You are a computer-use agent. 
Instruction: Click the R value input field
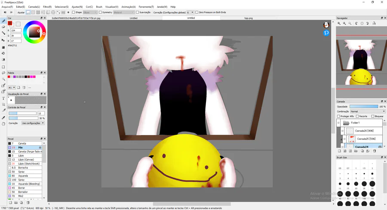coord(16,31)
